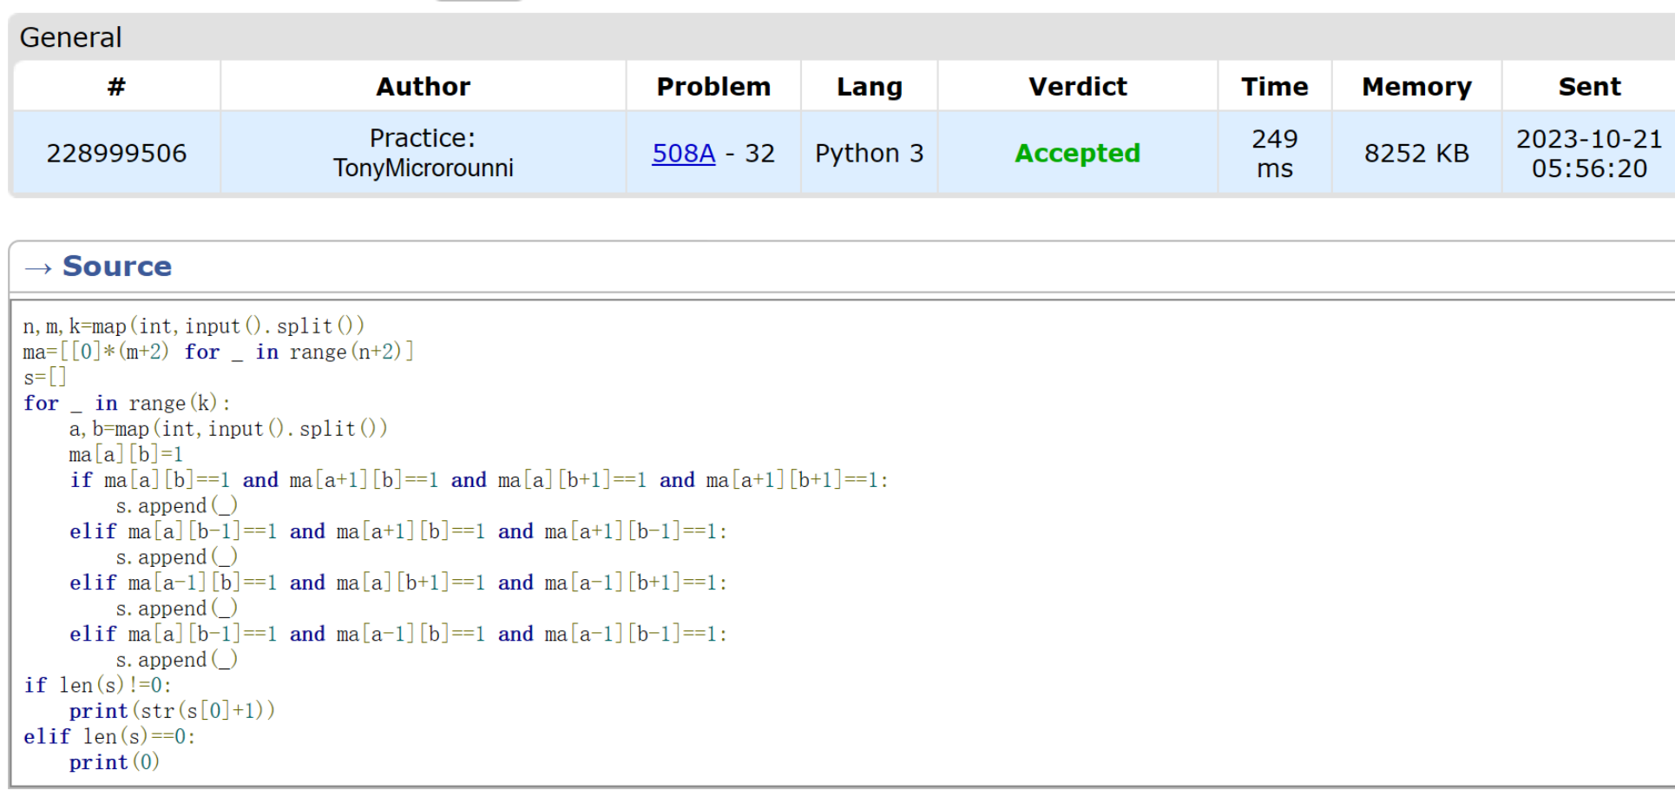Image resolution: width=1675 pixels, height=797 pixels.
Task: Click code line starting ma=[[0]*(m+2)
Action: (218, 352)
